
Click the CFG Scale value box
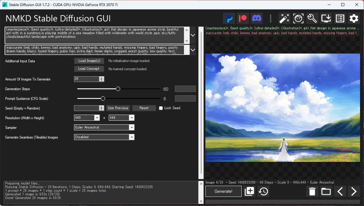coord(185,98)
